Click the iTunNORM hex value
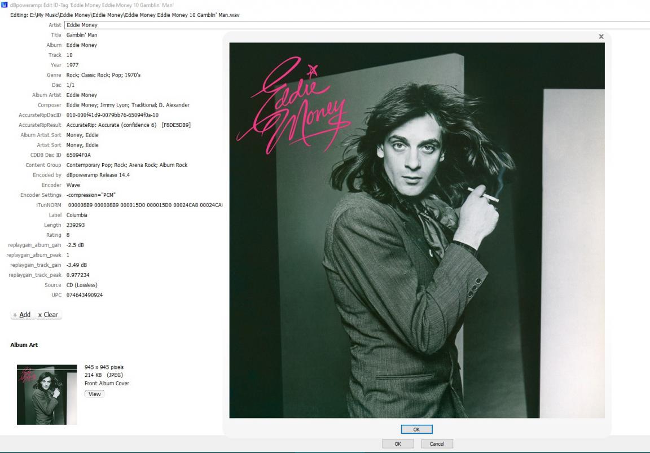The height and width of the screenshot is (453, 650). (x=145, y=205)
